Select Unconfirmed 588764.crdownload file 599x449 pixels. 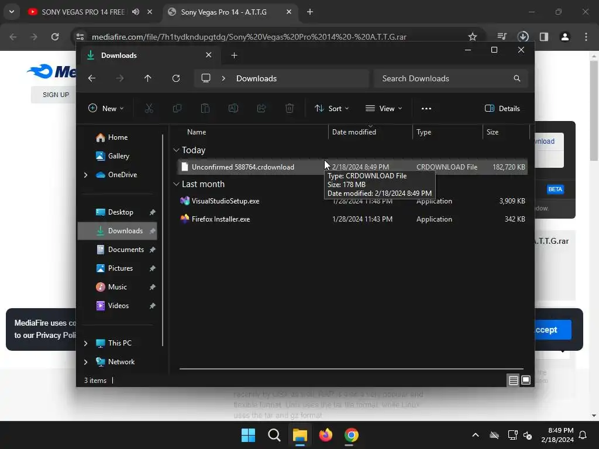tap(352, 167)
